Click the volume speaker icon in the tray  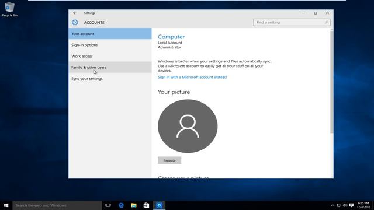point(345,205)
